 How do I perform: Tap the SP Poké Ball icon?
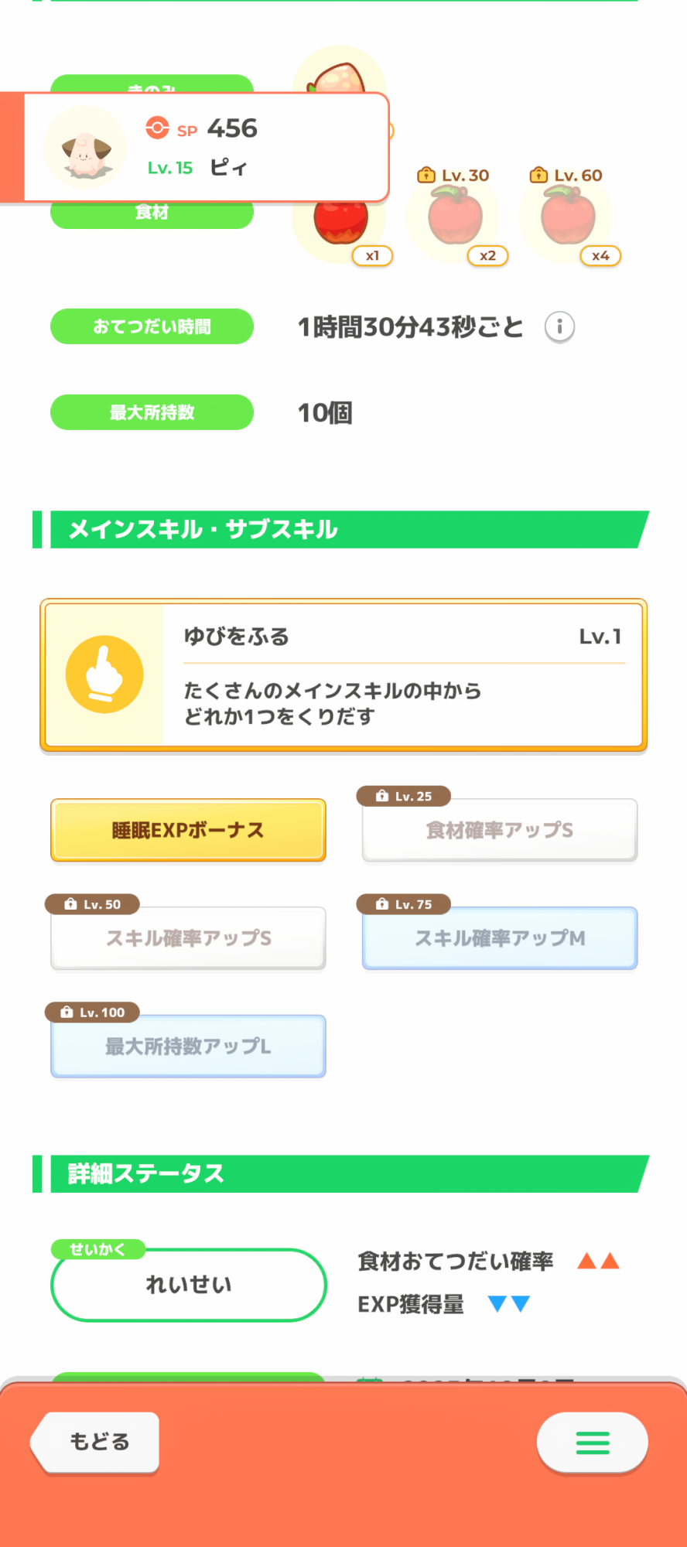pos(157,128)
